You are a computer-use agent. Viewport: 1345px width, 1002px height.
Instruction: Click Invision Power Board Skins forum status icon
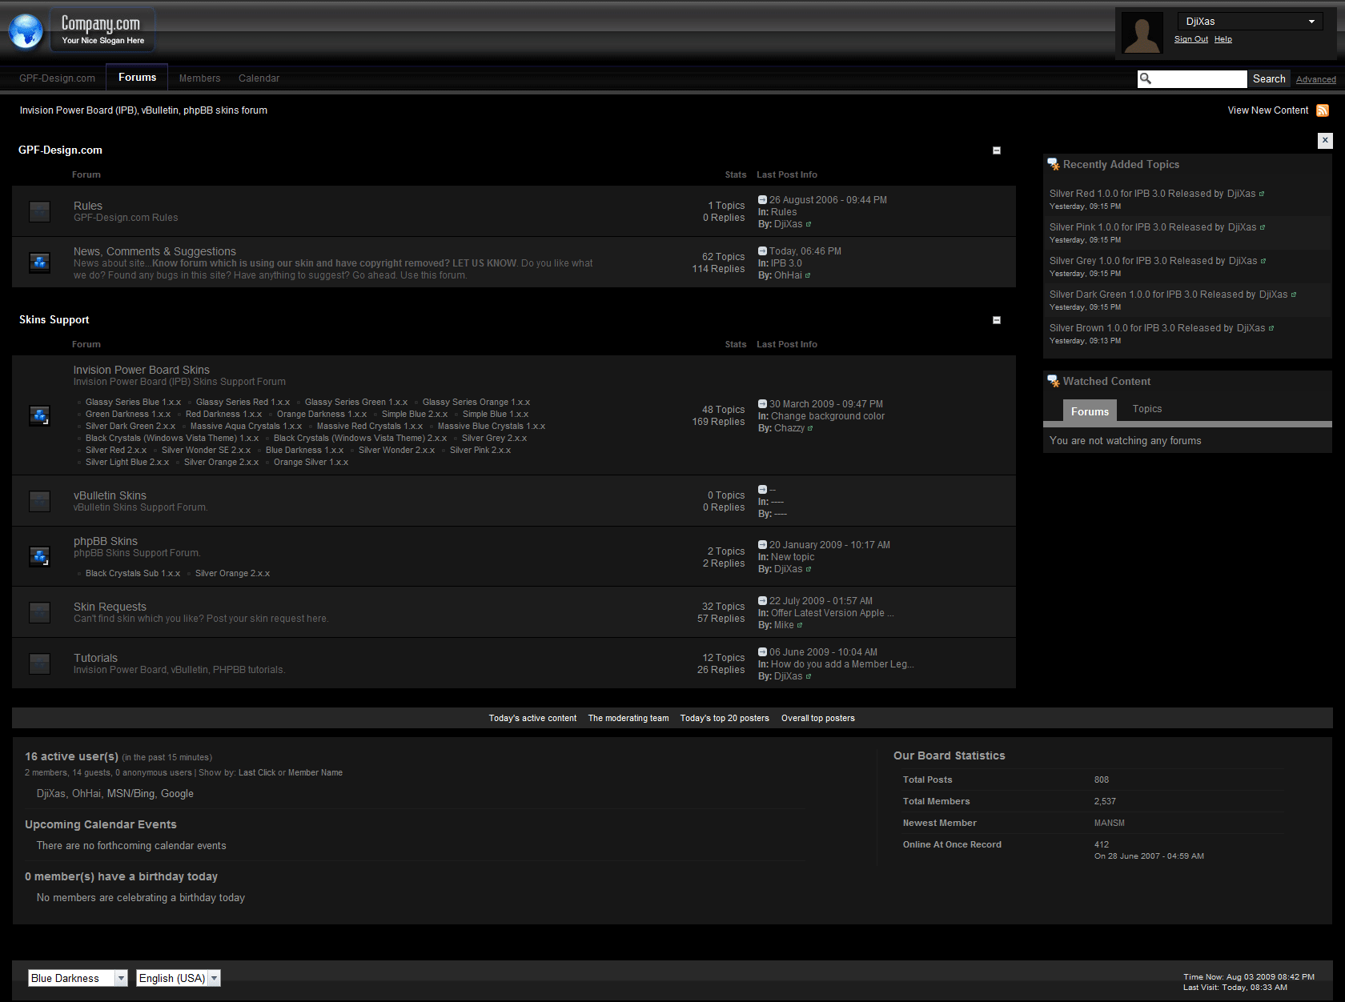pyautogui.click(x=39, y=415)
